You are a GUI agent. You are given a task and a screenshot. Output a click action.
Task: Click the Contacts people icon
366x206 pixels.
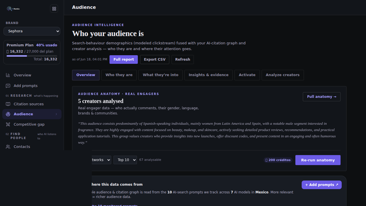[8, 146]
